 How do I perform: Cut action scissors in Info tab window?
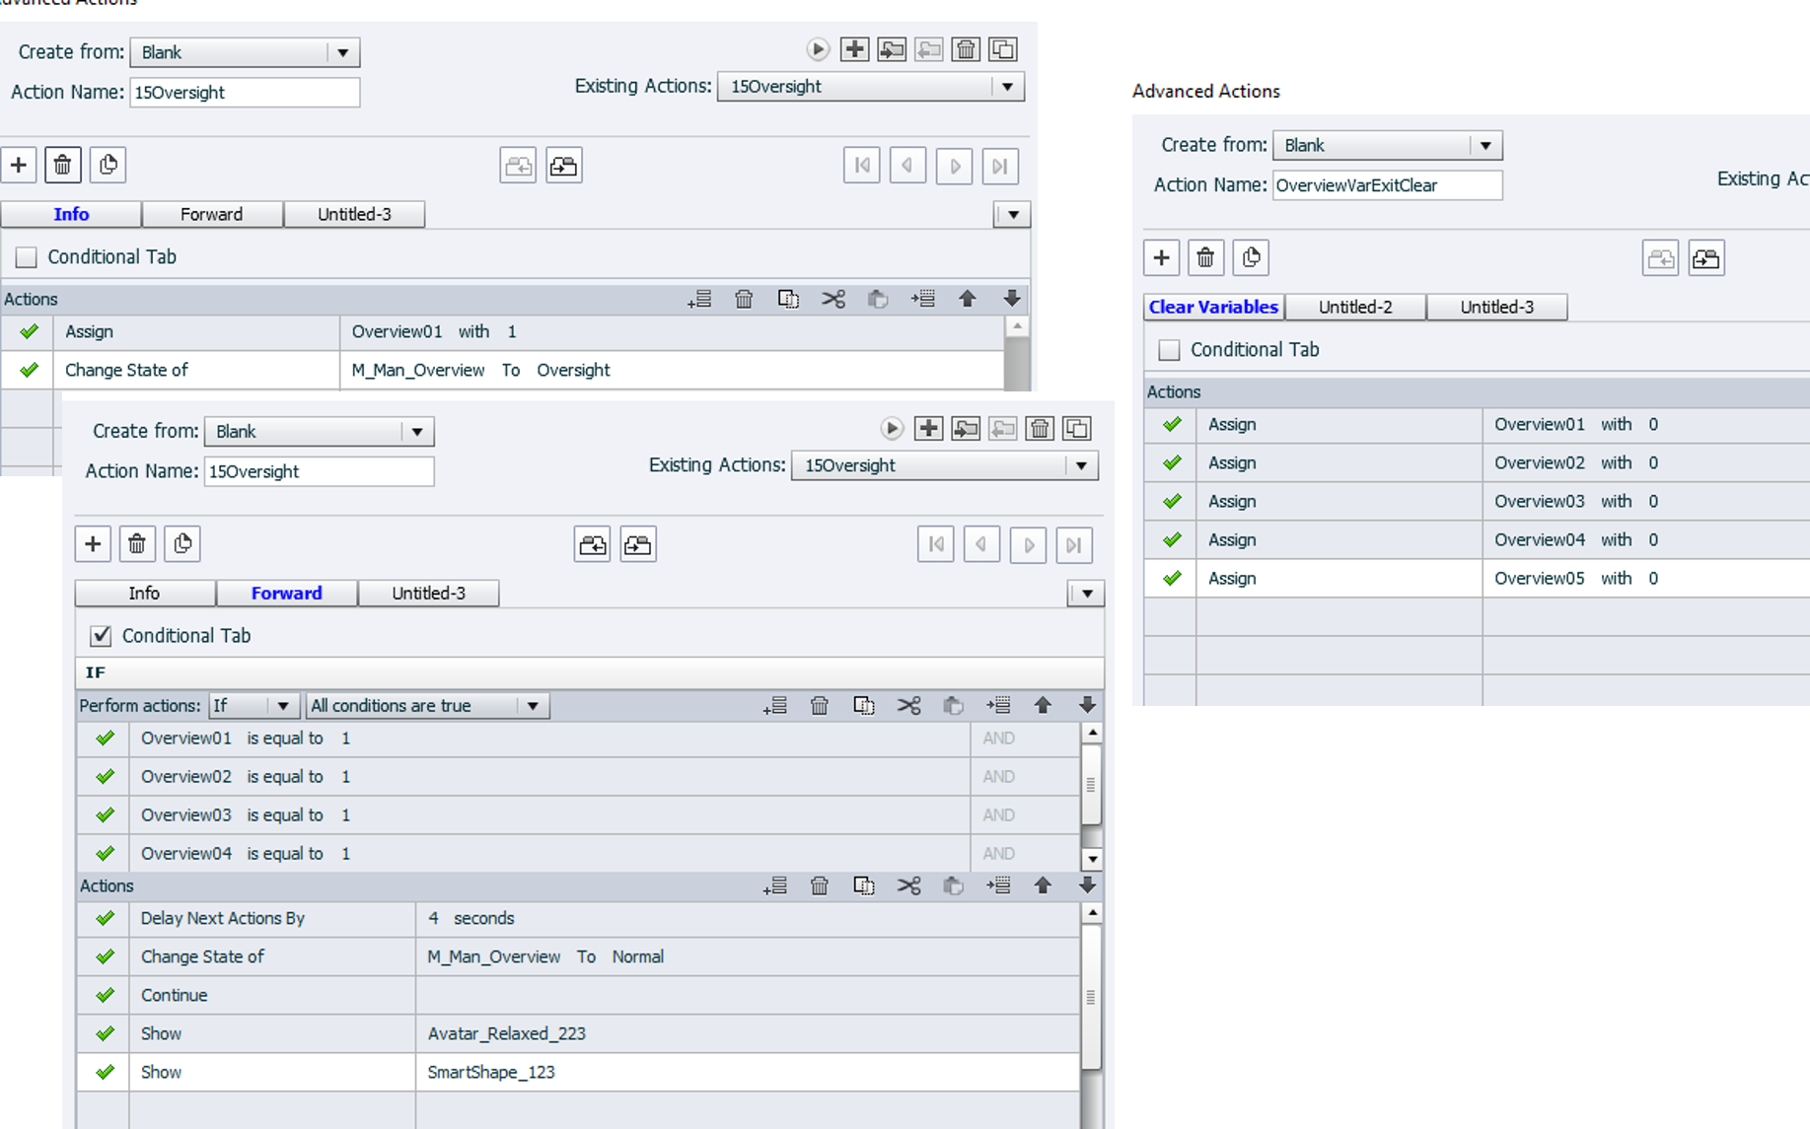(833, 299)
